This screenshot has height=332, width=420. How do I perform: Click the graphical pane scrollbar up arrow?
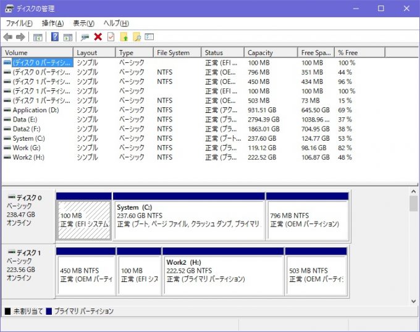click(414, 191)
